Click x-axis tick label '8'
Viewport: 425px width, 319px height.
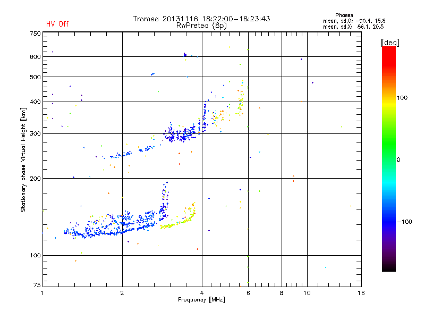click(x=282, y=293)
